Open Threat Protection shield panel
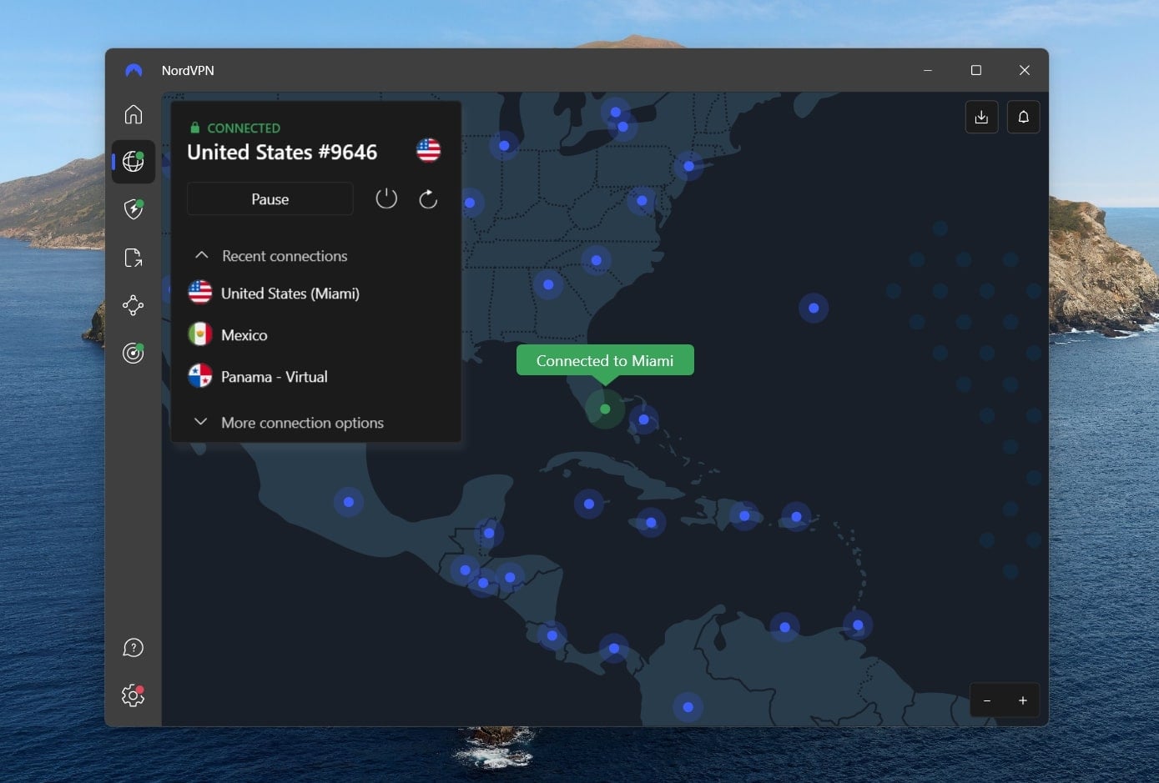 pyautogui.click(x=133, y=209)
